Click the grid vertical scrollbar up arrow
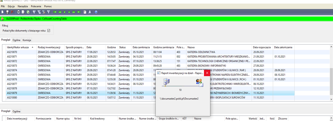Viewport: 333px width, 121px height. (x=331, y=47)
